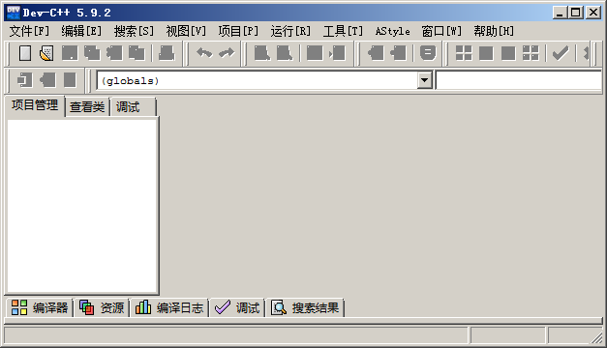Click the Save All toolbar icon
Image resolution: width=607 pixels, height=348 pixels.
[92, 53]
